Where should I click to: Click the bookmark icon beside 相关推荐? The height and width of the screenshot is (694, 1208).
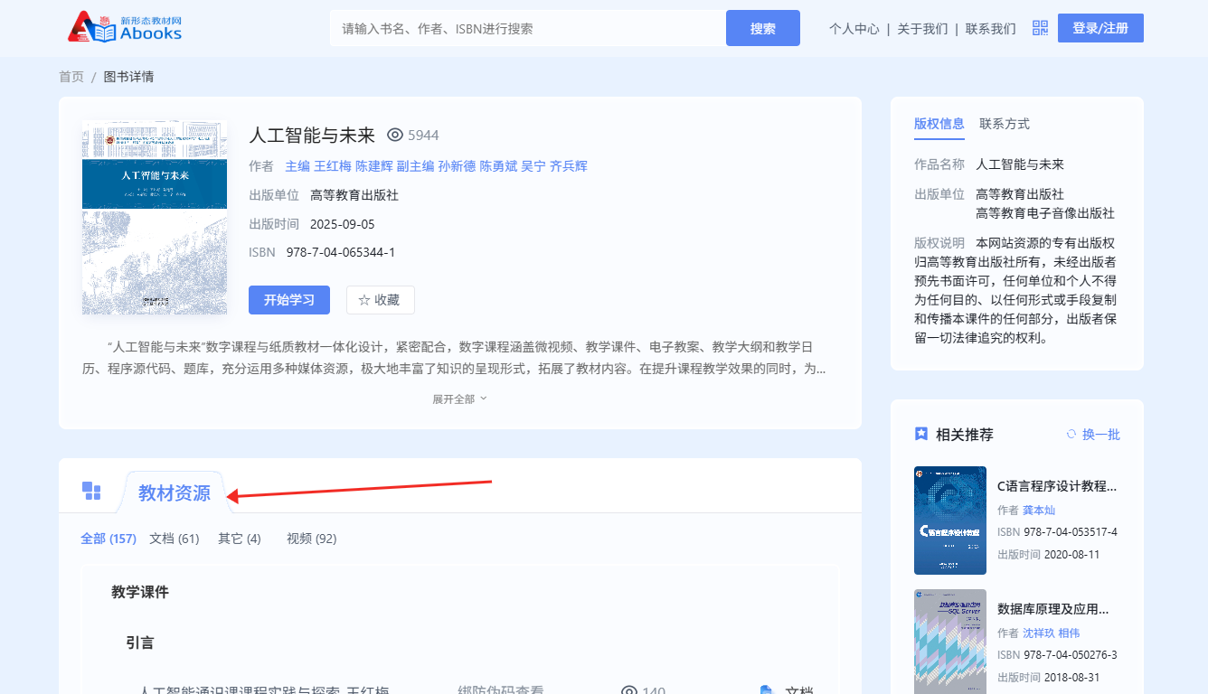[x=921, y=434]
